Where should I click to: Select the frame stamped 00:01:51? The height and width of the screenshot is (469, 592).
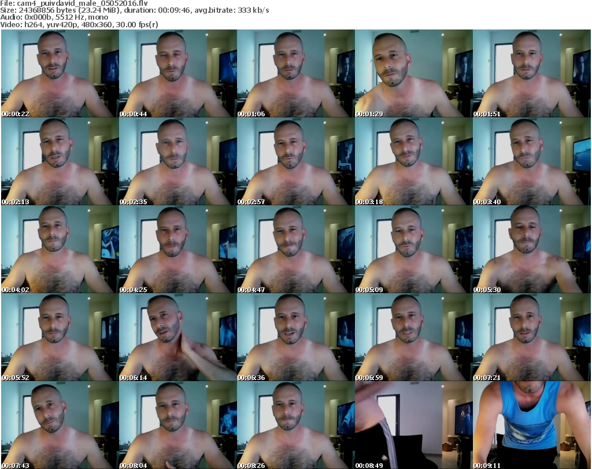[x=532, y=73]
